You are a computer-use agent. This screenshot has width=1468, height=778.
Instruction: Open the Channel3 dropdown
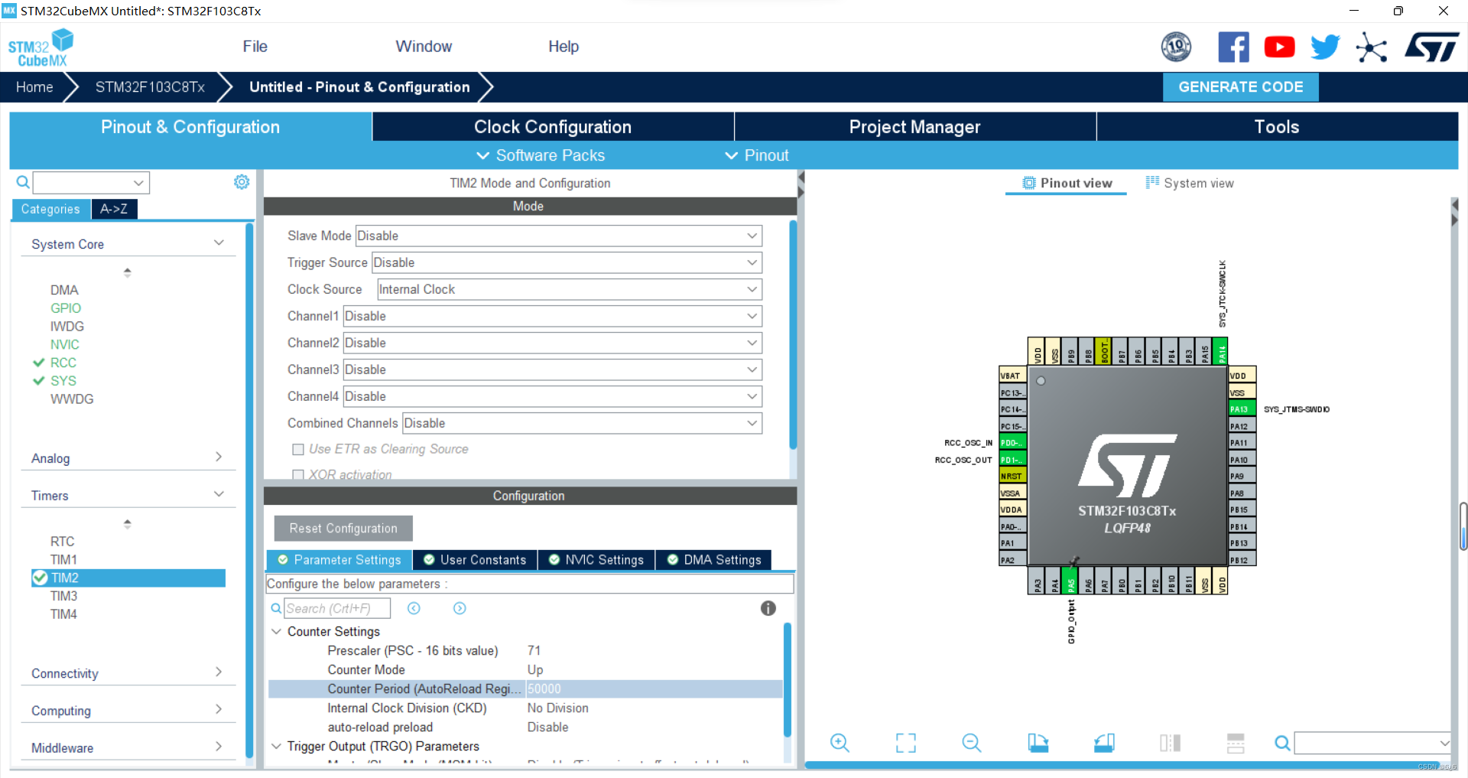click(x=553, y=369)
